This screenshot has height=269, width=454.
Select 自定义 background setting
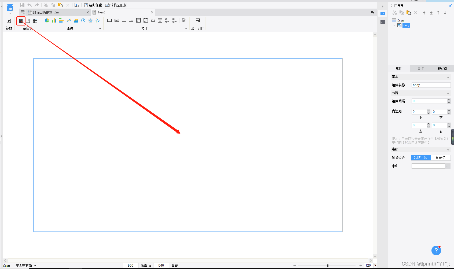click(x=440, y=158)
